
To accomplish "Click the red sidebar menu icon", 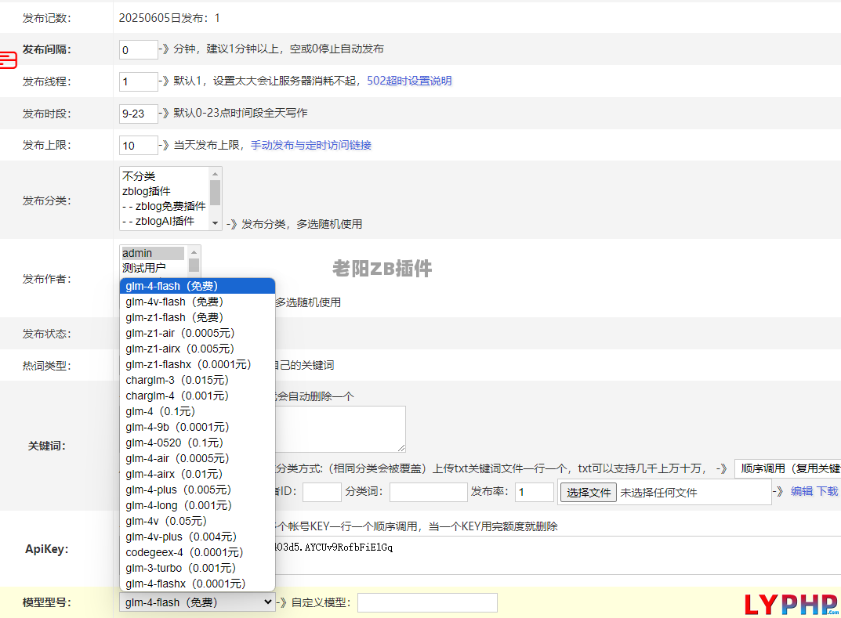I will point(8,60).
